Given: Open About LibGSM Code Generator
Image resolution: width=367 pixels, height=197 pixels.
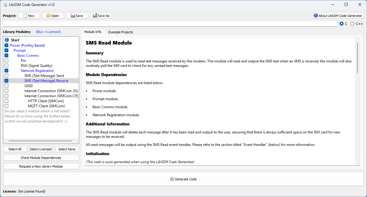Looking at the screenshot, I should pos(338,16).
